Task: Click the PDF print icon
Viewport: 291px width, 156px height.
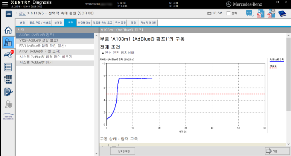Action: point(271,14)
